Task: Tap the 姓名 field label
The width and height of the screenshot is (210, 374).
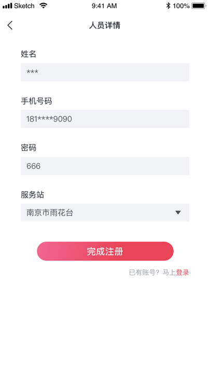Action: [29, 54]
